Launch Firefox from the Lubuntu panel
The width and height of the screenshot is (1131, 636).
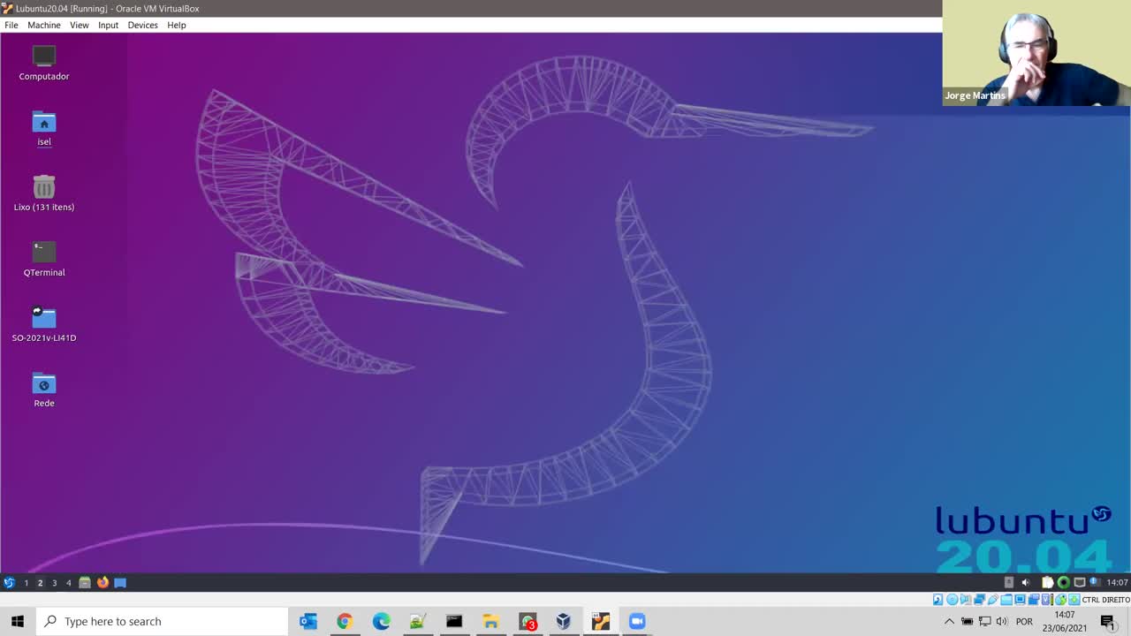(102, 582)
